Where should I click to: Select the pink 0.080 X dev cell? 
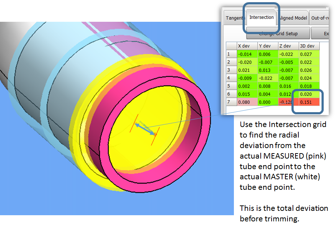point(247,102)
